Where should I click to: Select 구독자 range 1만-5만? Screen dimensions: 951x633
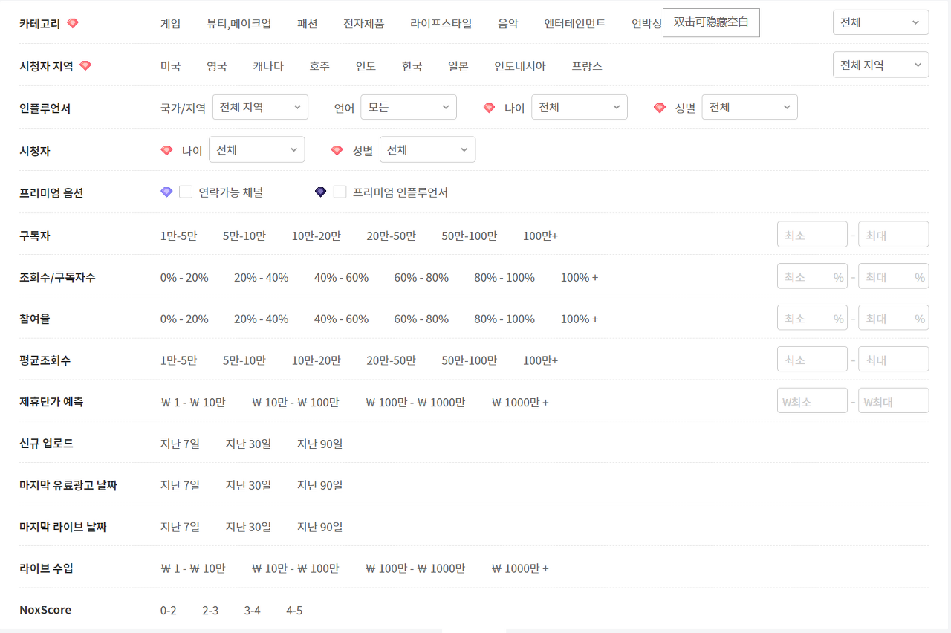click(178, 236)
